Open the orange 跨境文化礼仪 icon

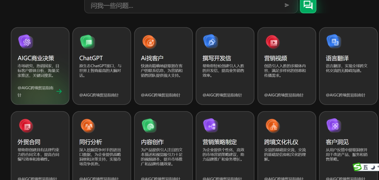(272, 125)
